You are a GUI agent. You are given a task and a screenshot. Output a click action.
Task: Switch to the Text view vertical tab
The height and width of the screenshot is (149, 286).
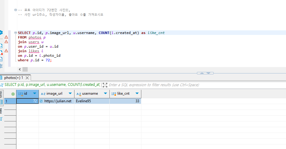1,111
